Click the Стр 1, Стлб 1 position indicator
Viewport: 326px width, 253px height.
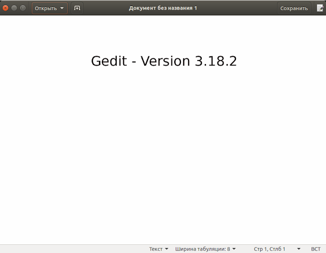click(x=269, y=249)
